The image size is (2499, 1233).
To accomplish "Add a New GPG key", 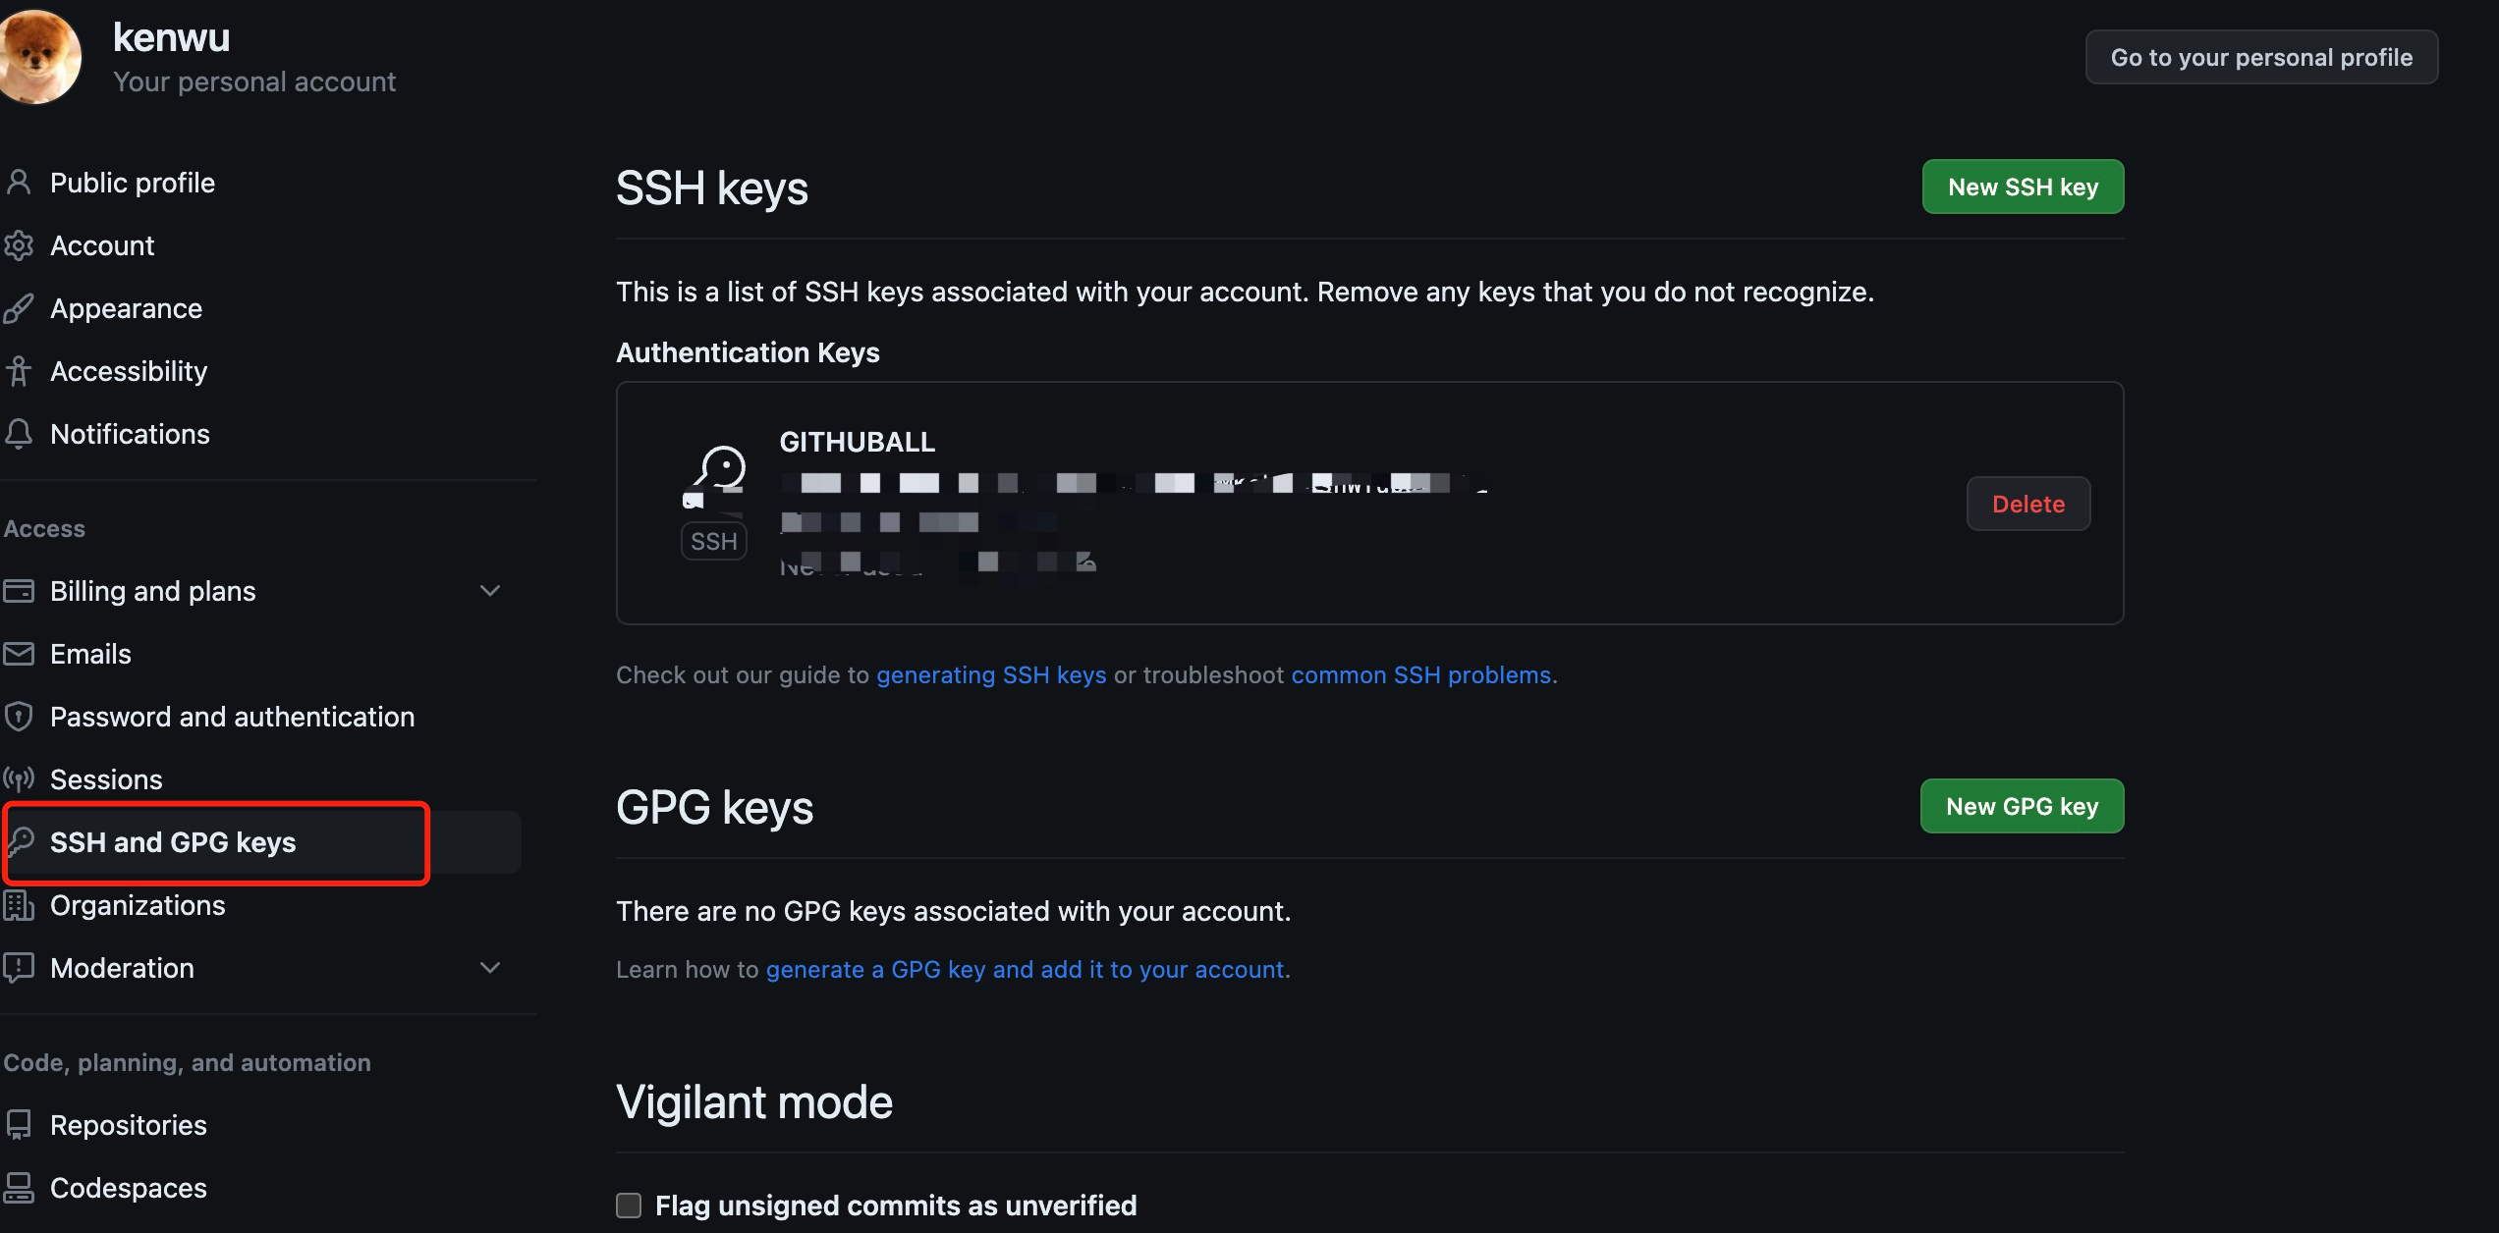I will point(2022,806).
